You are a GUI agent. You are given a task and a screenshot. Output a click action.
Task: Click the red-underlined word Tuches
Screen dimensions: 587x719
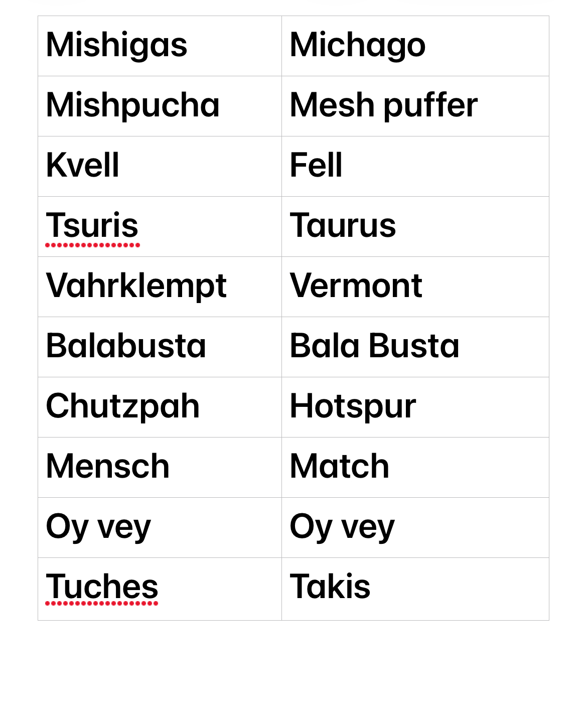click(102, 587)
